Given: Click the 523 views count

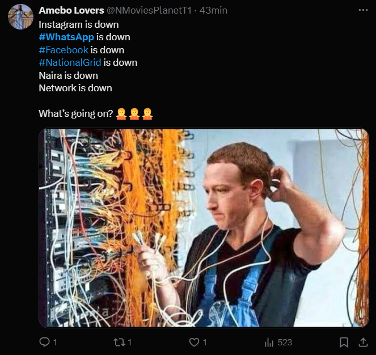Looking at the screenshot, I should pyautogui.click(x=284, y=342).
